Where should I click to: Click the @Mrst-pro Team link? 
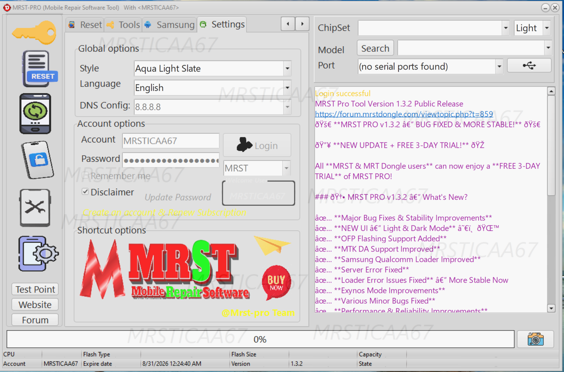(x=258, y=313)
